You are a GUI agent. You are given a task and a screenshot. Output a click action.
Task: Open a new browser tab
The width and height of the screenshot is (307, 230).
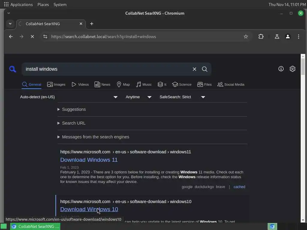coord(92,24)
